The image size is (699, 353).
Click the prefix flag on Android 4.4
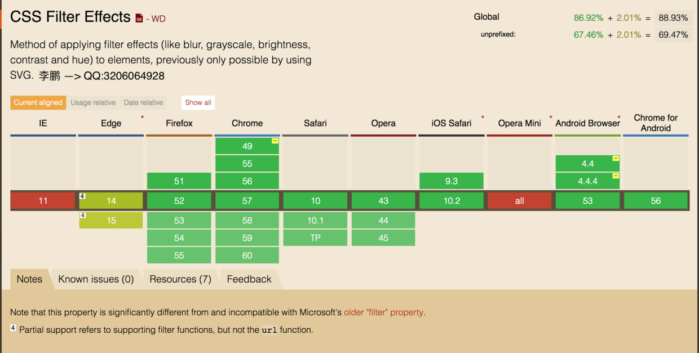click(x=616, y=159)
